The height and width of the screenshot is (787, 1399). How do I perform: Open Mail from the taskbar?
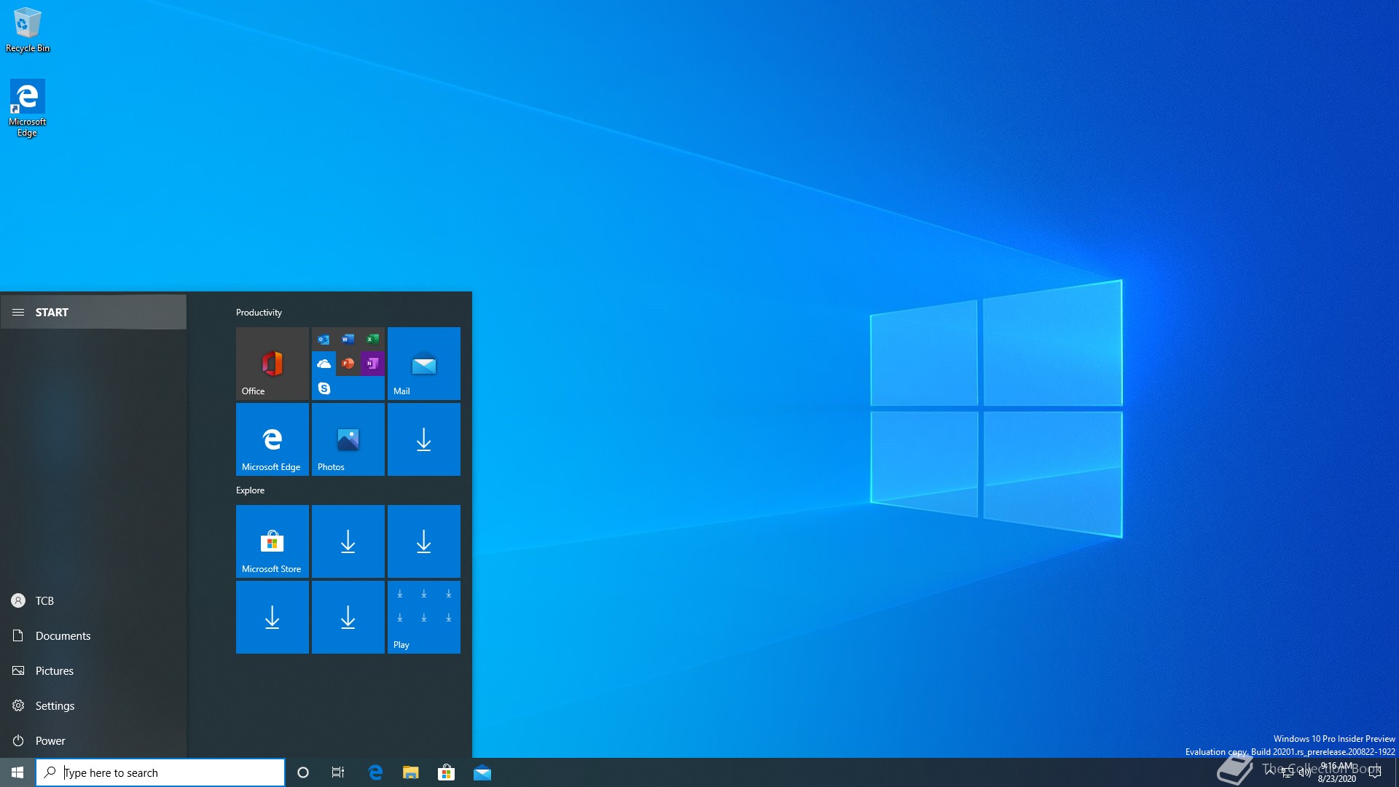pyautogui.click(x=482, y=772)
